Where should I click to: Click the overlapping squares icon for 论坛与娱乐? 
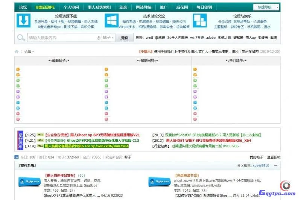coord(200,21)
